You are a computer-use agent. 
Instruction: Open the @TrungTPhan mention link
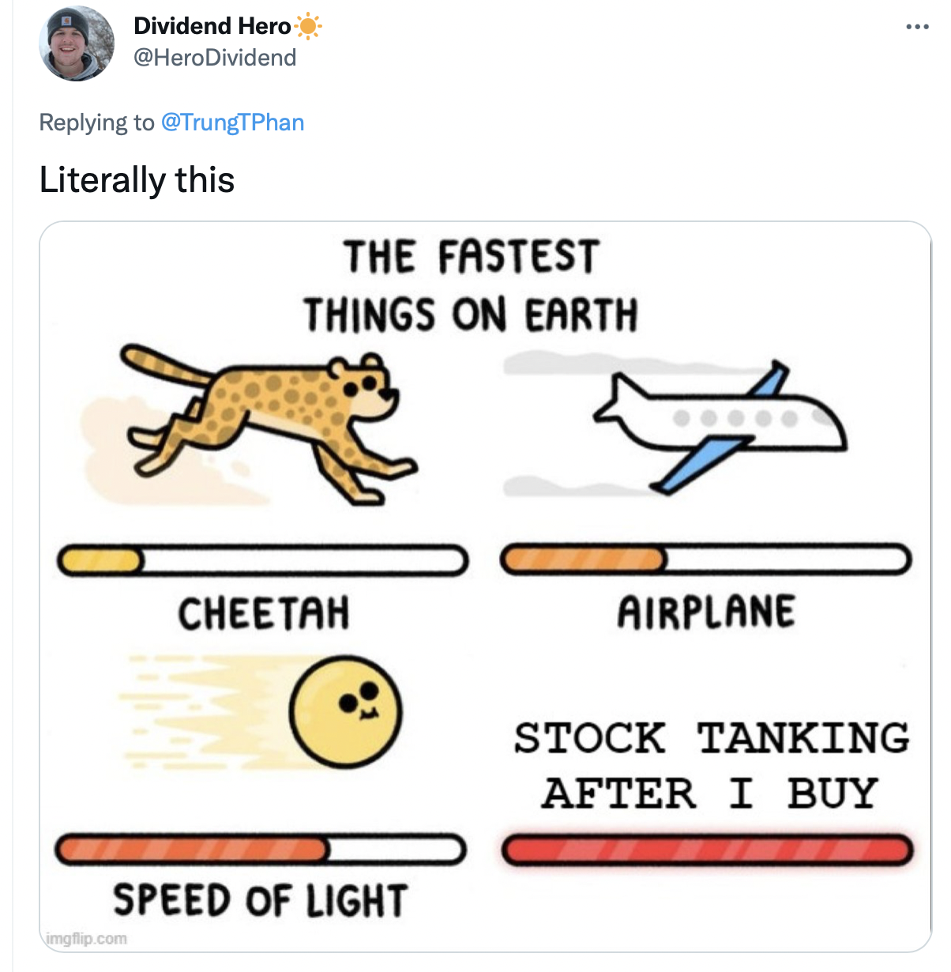[x=232, y=122]
